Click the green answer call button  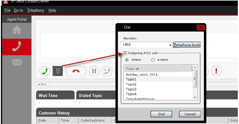pyautogui.click(x=45, y=71)
